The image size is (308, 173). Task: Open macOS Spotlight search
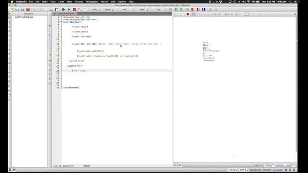point(290,1)
